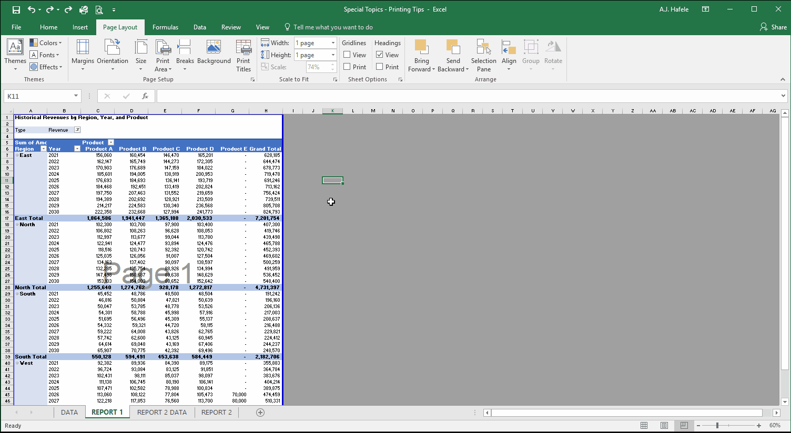Open the DATA sheet tab
Screen dimensions: 791x433
(69, 413)
